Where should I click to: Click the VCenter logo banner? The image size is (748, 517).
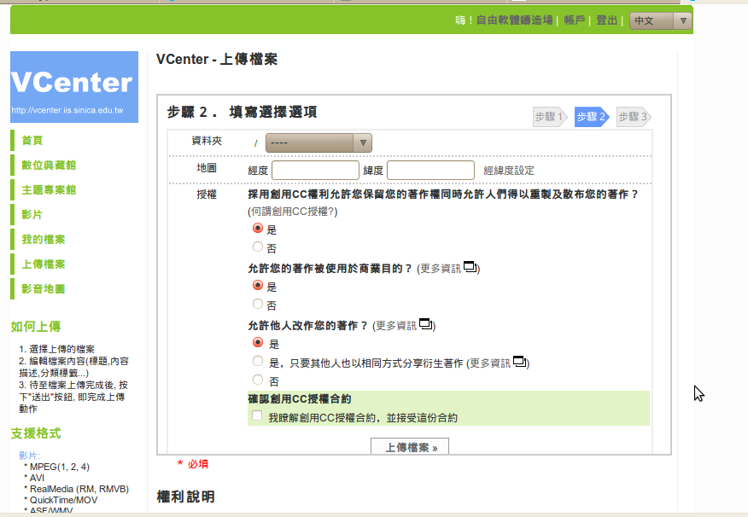[74, 87]
